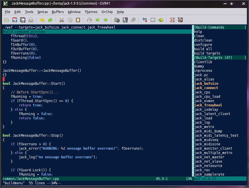
Task: Click the Find help lifebuoy icon
Action: coord(180,20)
